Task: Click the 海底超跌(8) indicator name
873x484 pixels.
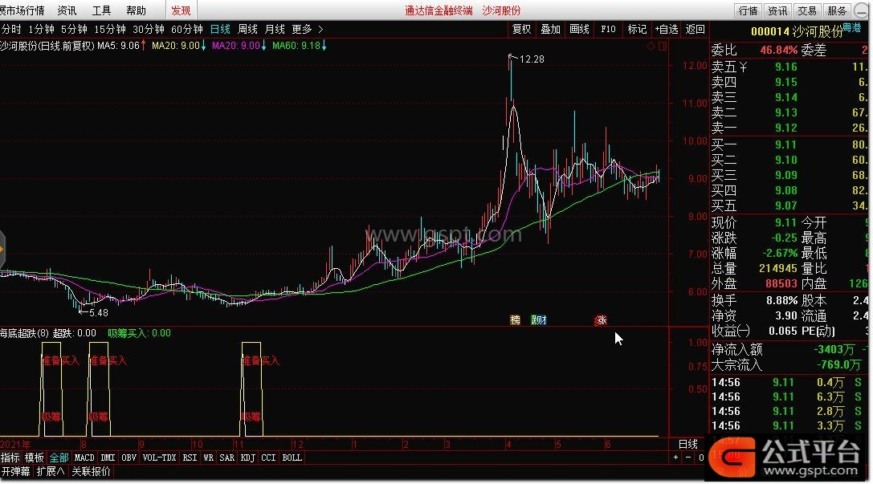Action: coord(25,332)
